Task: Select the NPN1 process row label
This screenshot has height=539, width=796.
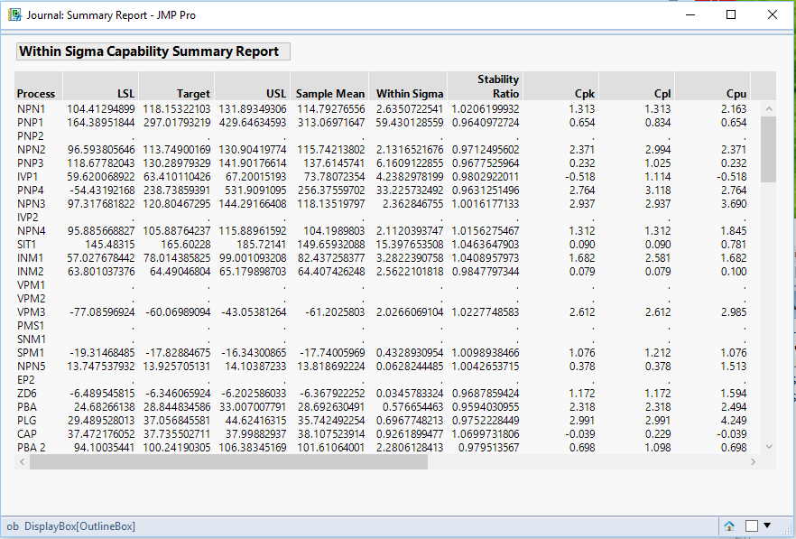Action: tap(31, 108)
